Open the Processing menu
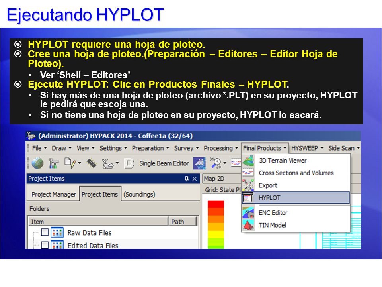This screenshot has height=287, width=382. point(221,148)
